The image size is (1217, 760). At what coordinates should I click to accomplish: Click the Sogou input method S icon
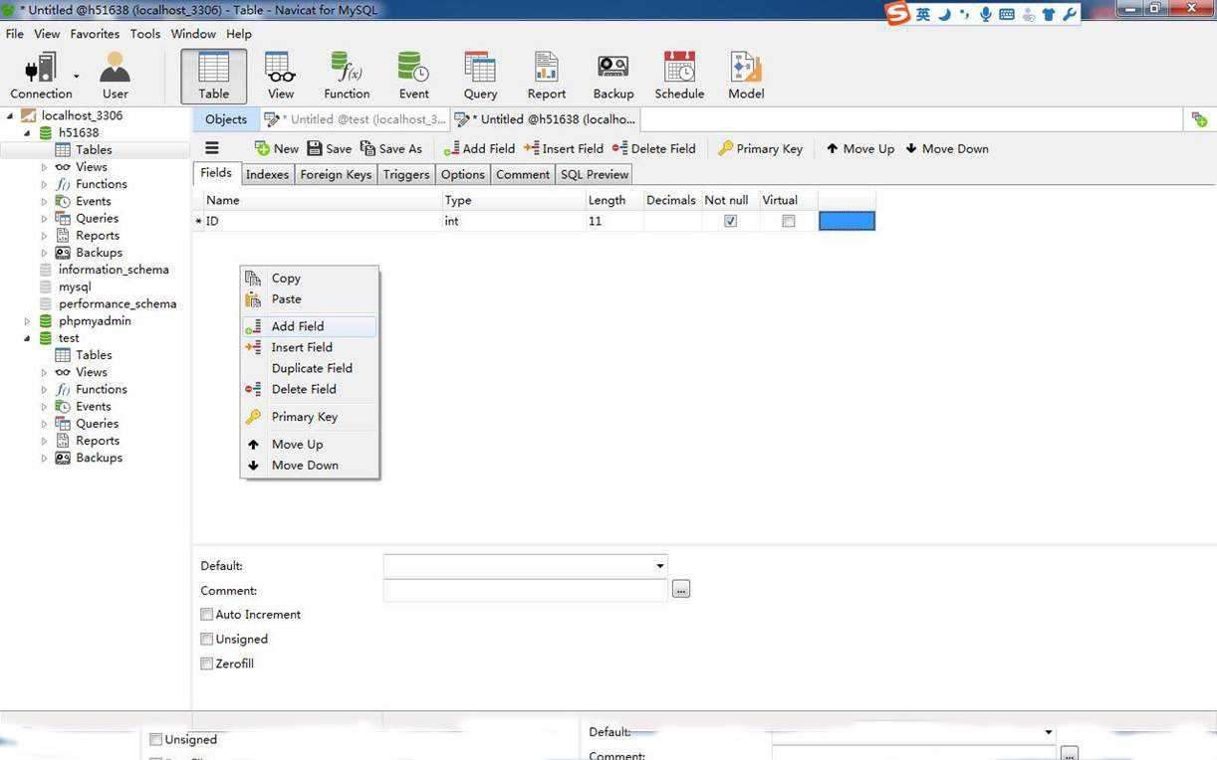tap(898, 14)
